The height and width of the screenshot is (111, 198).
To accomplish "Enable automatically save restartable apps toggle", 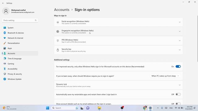I will coord(178,94).
